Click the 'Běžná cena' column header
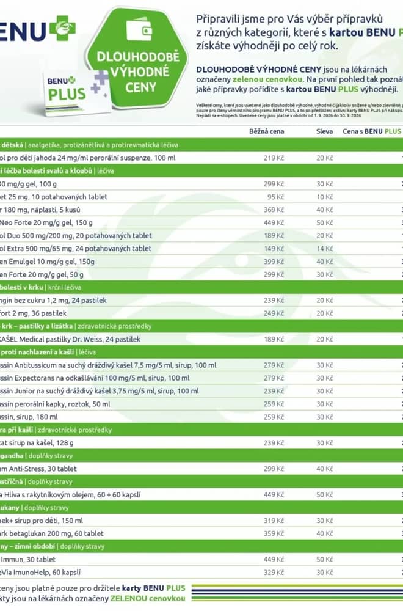The image size is (403, 611). click(x=266, y=131)
